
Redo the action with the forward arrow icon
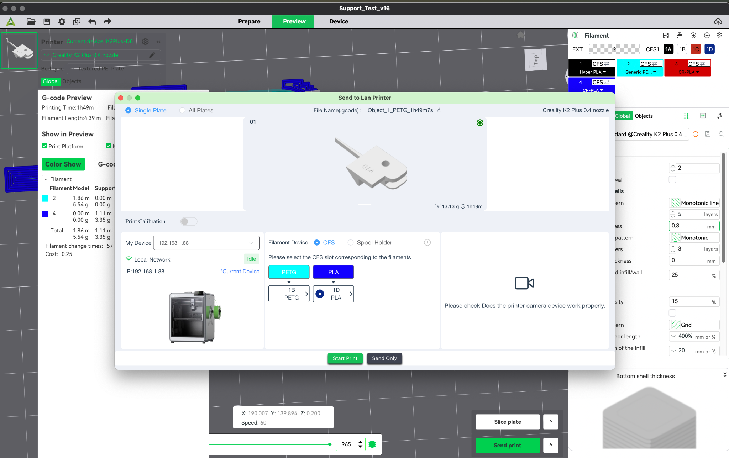107,22
